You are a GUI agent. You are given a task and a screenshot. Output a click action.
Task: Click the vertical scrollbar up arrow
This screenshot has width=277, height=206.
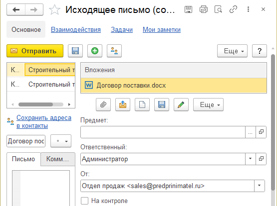pos(273,48)
